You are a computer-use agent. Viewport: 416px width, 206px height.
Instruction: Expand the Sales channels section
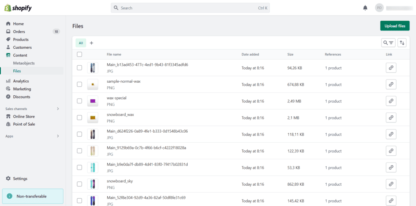(x=58, y=109)
